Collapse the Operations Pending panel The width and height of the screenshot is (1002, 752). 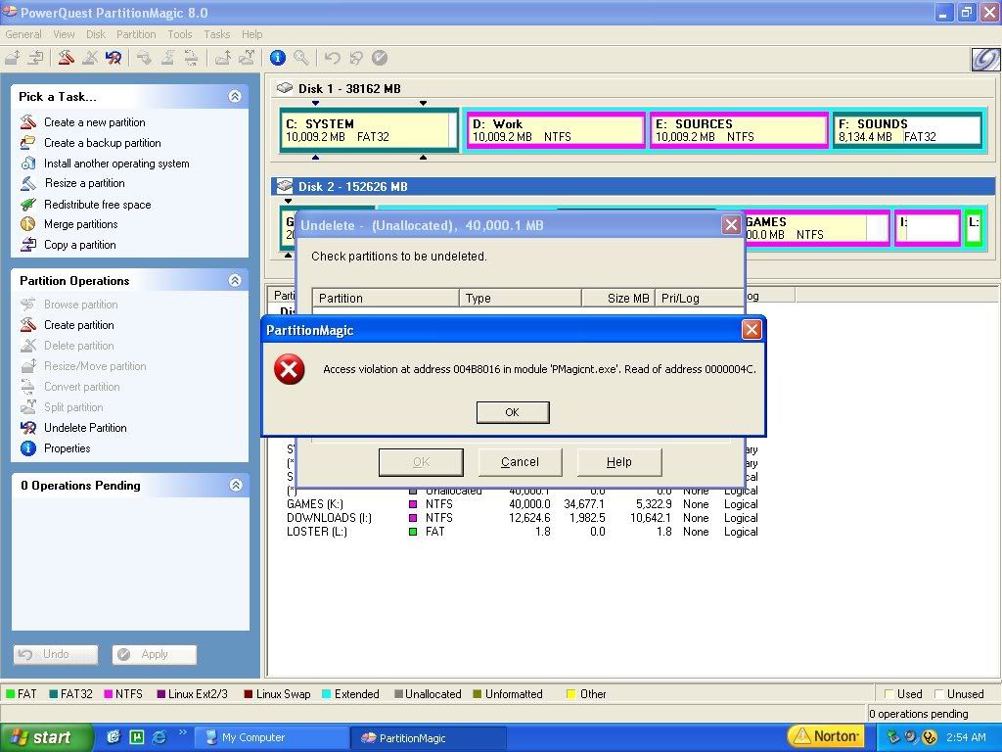pos(235,485)
